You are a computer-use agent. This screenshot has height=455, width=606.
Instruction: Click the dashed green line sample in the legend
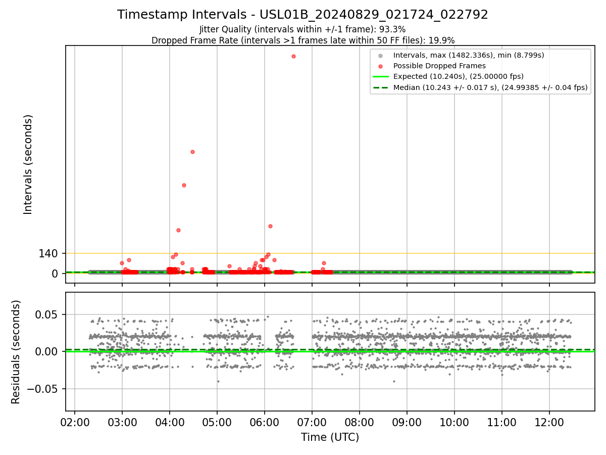(381, 87)
